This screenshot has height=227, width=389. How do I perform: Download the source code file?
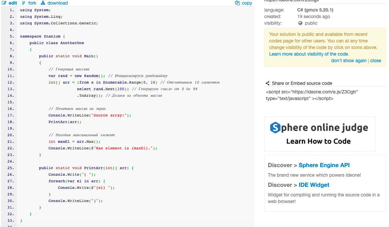(x=57, y=3)
